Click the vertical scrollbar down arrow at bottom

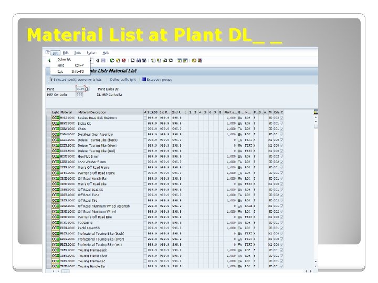[x=316, y=266]
